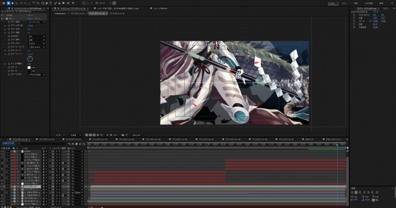Open the フッテージ viewer tab
Screen dimensions: 396x208
(161, 8)
